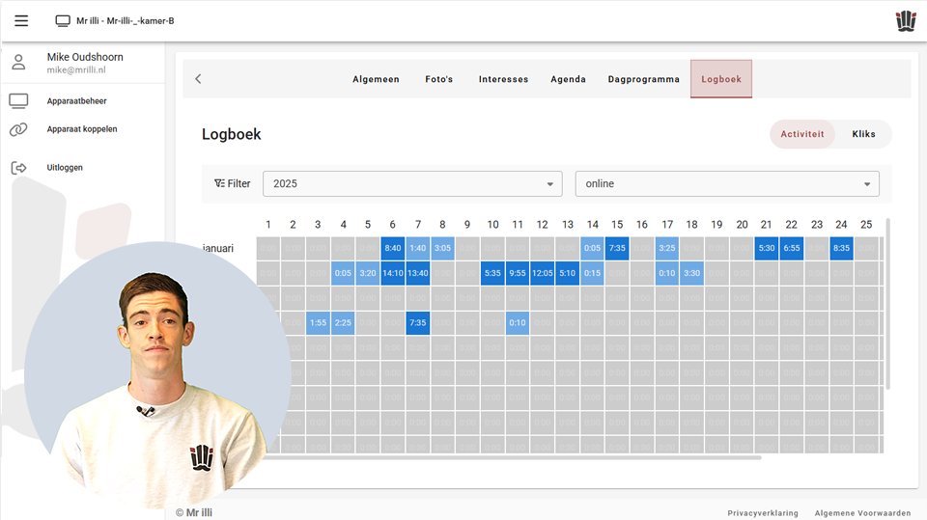The image size is (927, 520).
Task: Select the Foto's tab
Action: coord(438,79)
